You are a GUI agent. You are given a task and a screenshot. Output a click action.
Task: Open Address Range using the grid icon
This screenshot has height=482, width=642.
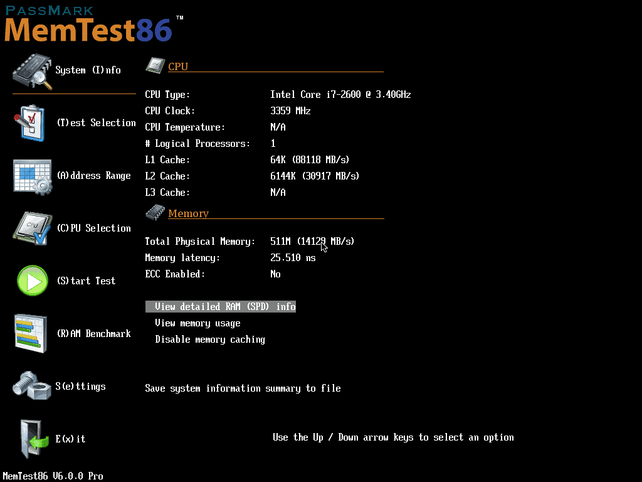click(x=31, y=176)
